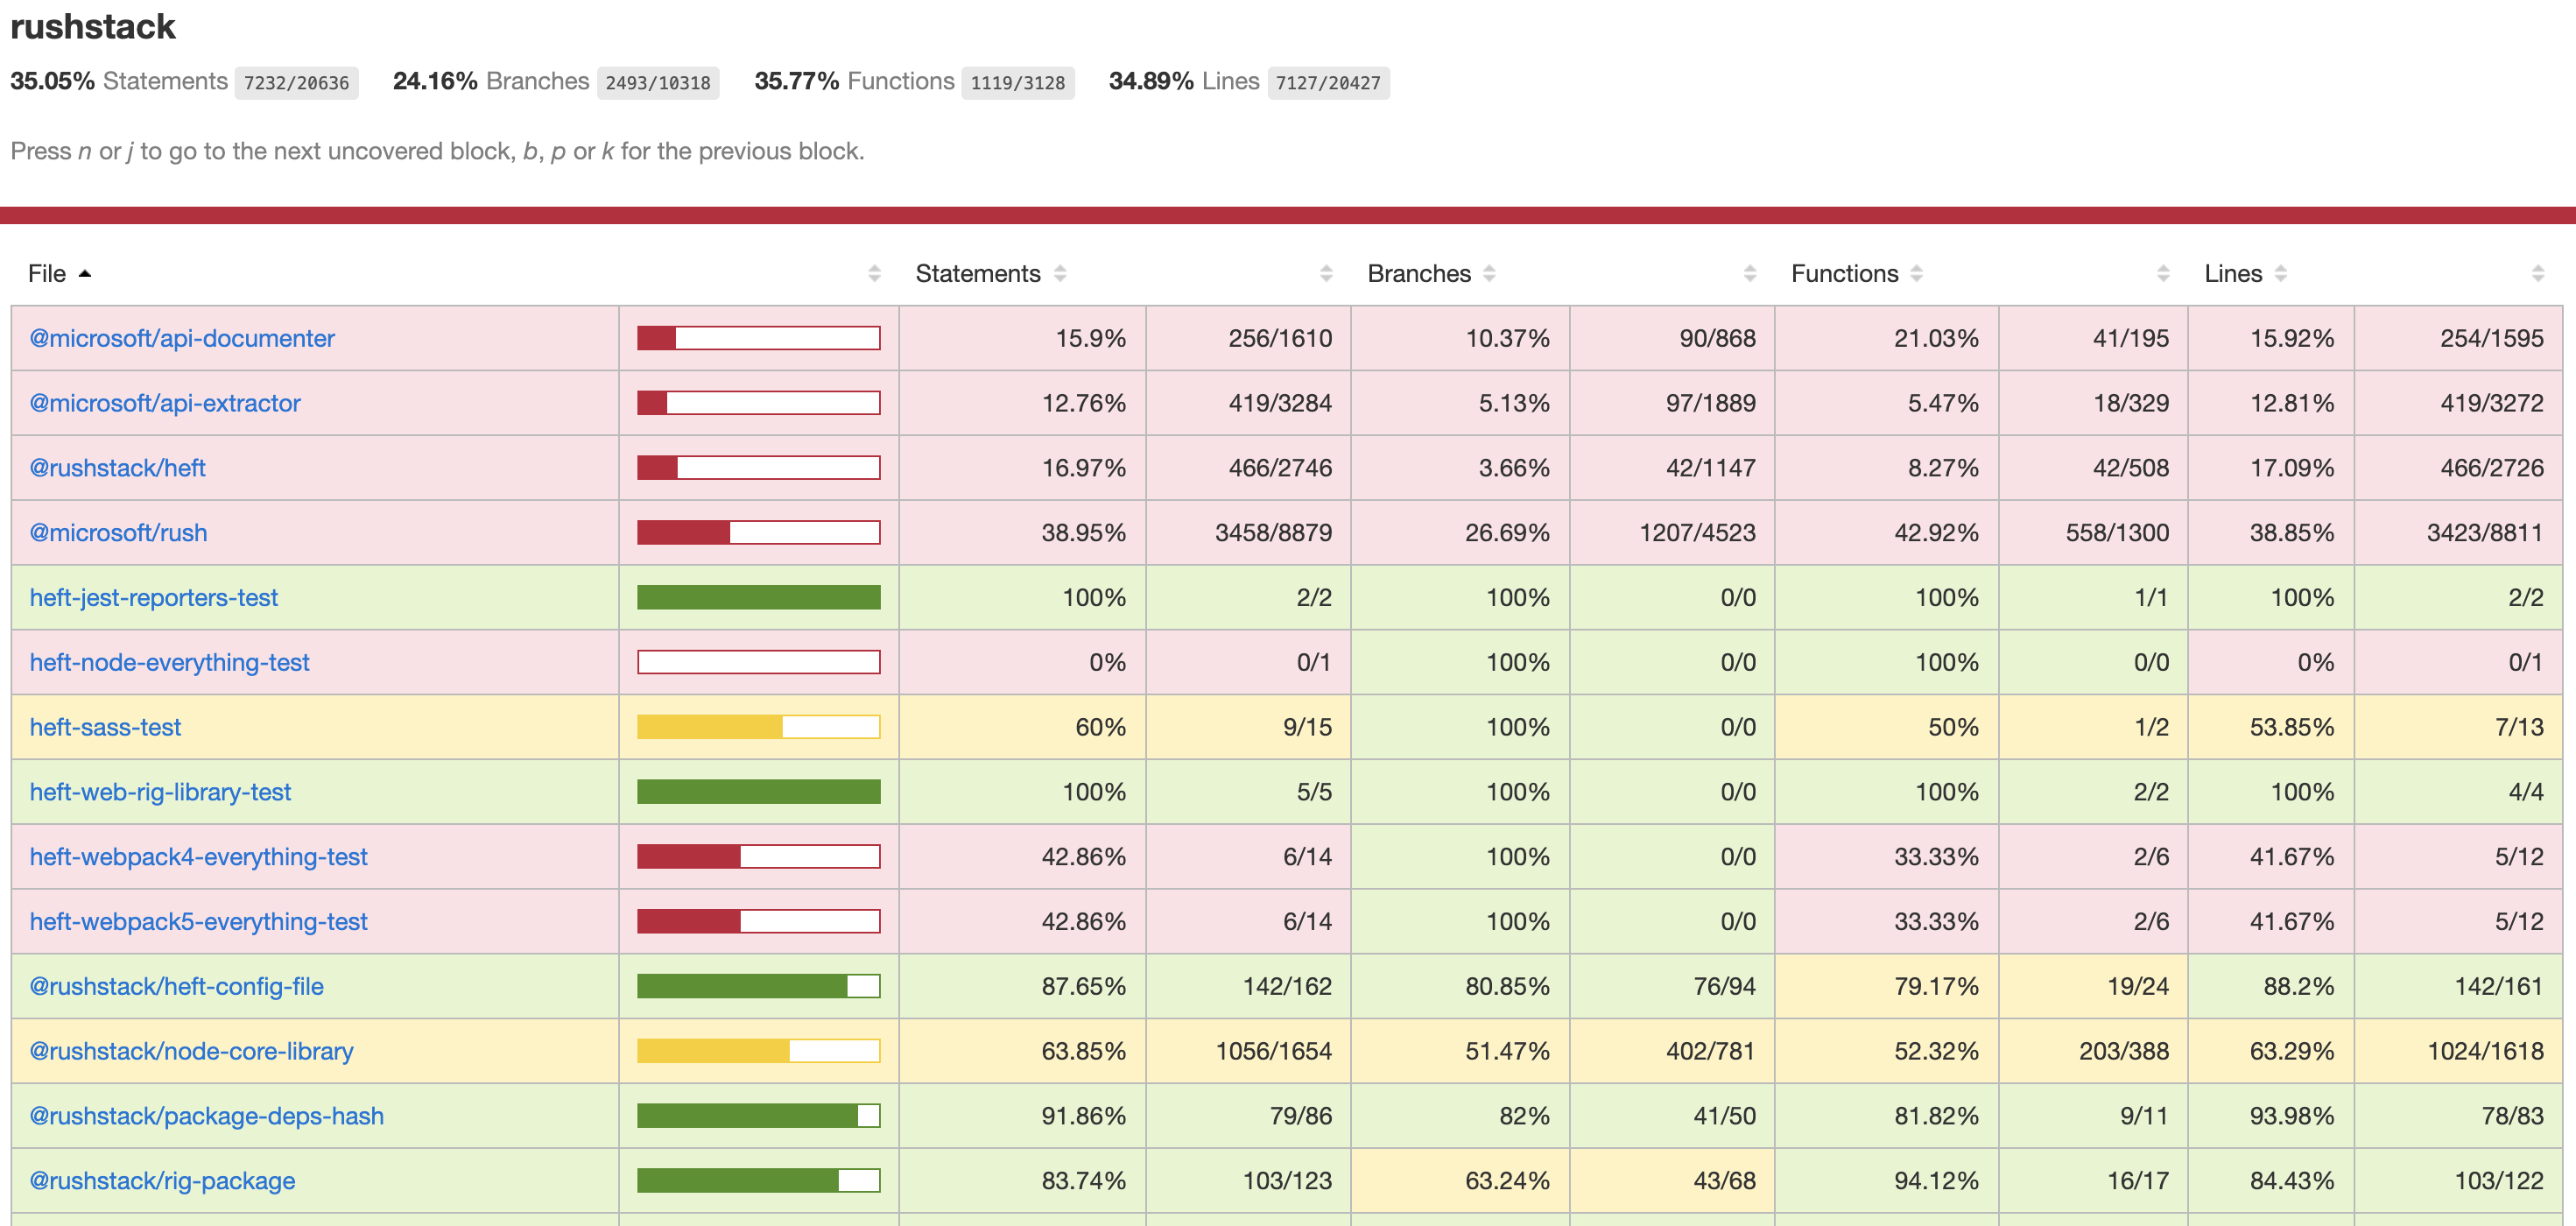This screenshot has height=1226, width=2576.
Task: Click the 7232/20636 statements fraction badge
Action: 296,83
